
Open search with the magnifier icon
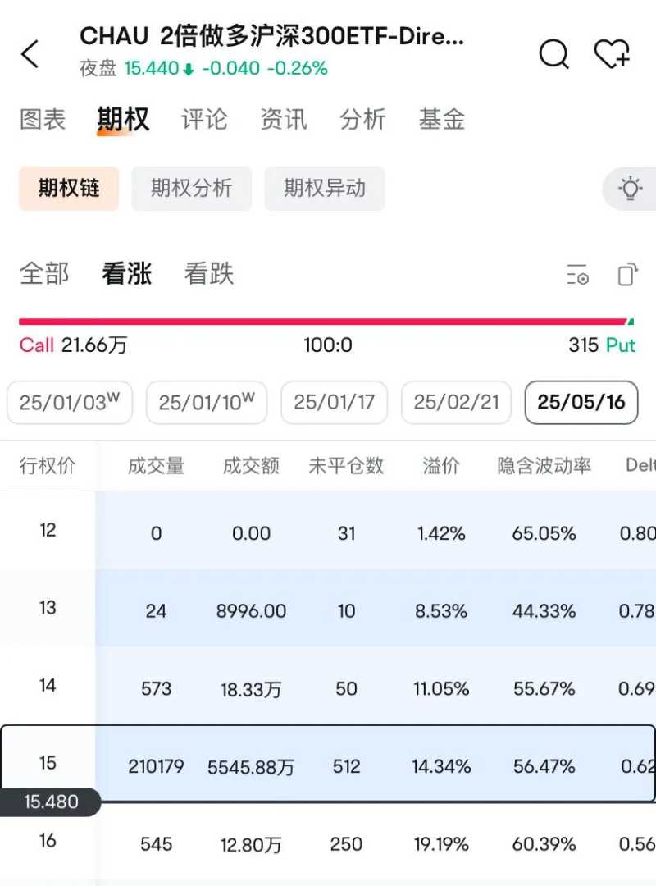(553, 55)
